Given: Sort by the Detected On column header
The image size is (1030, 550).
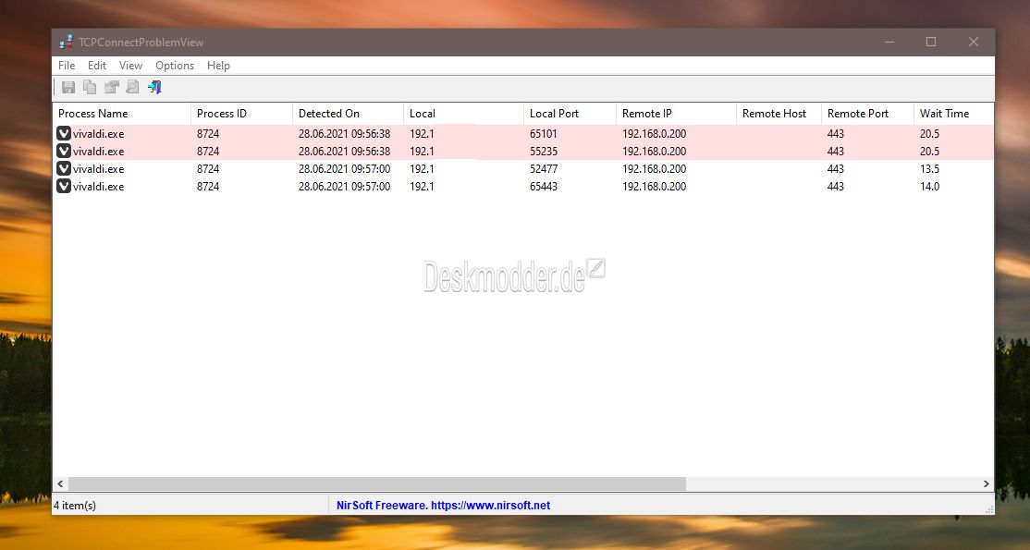Looking at the screenshot, I should (349, 114).
